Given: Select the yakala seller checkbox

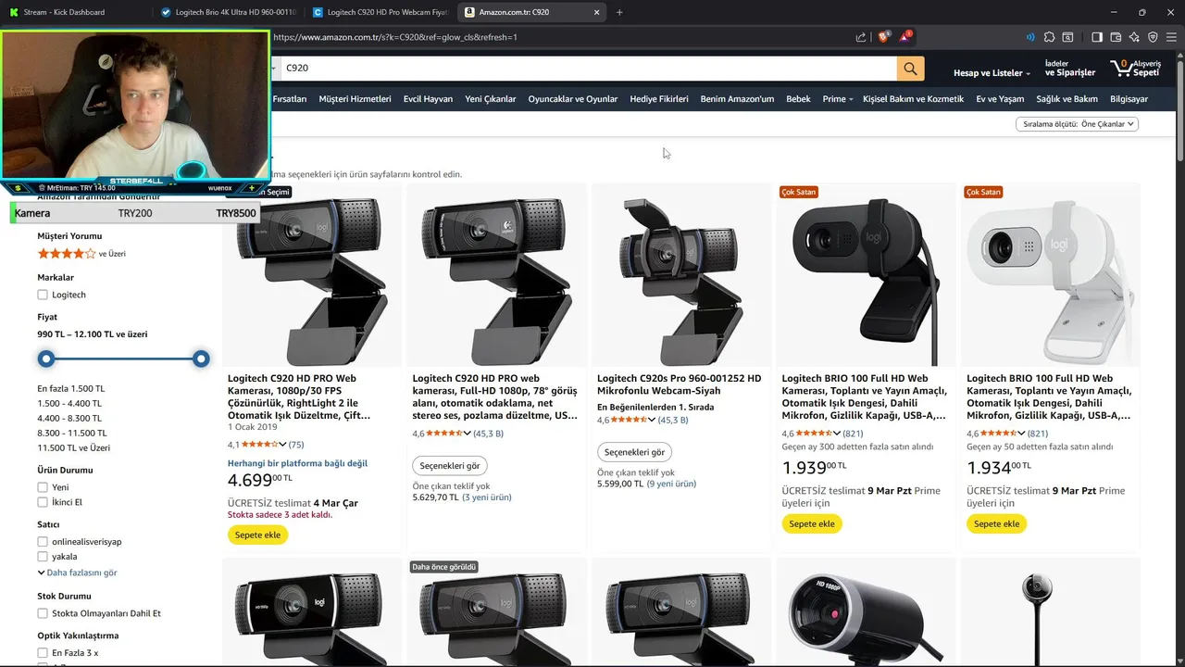Looking at the screenshot, I should tap(43, 557).
